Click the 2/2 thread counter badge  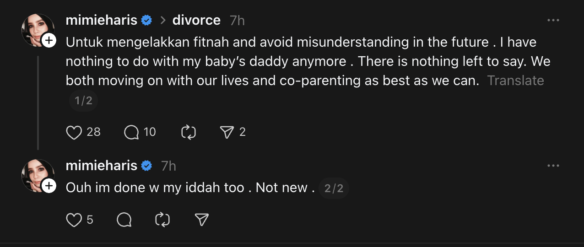click(334, 188)
